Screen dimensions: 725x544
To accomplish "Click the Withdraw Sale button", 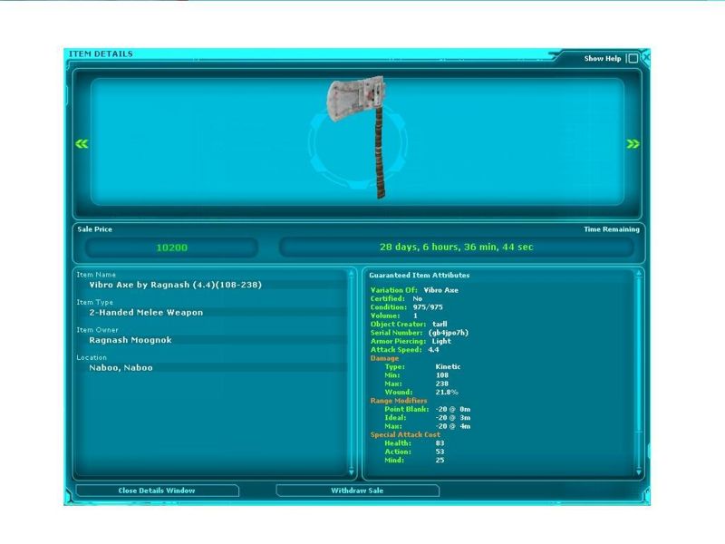I will click(x=357, y=491).
